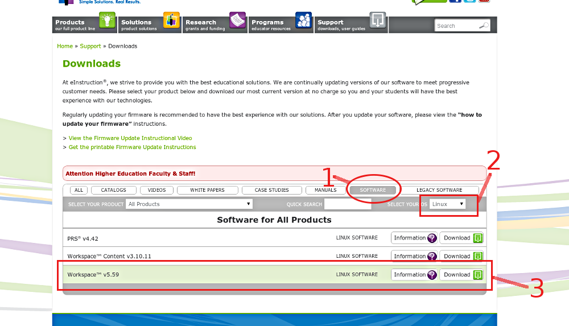Click Download button for Workspace v5.59

pos(461,274)
